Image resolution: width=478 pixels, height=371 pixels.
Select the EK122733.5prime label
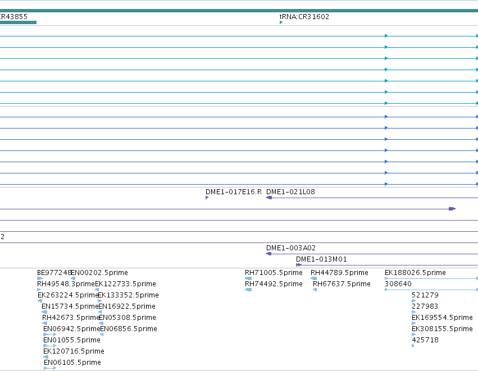(x=126, y=284)
